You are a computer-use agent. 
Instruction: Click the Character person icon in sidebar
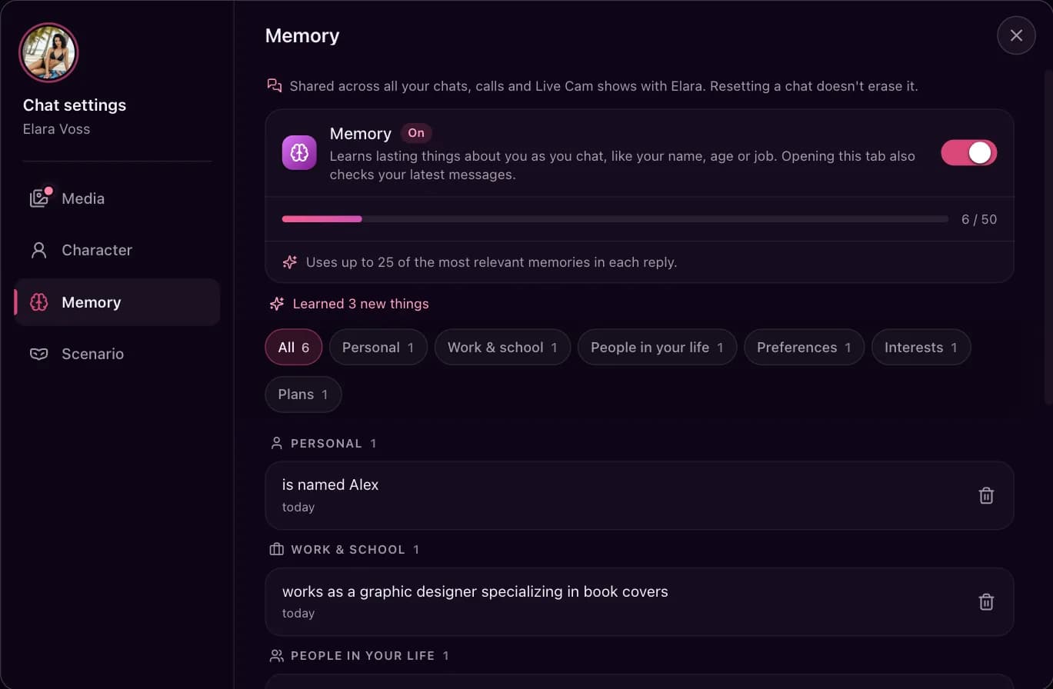coord(38,250)
